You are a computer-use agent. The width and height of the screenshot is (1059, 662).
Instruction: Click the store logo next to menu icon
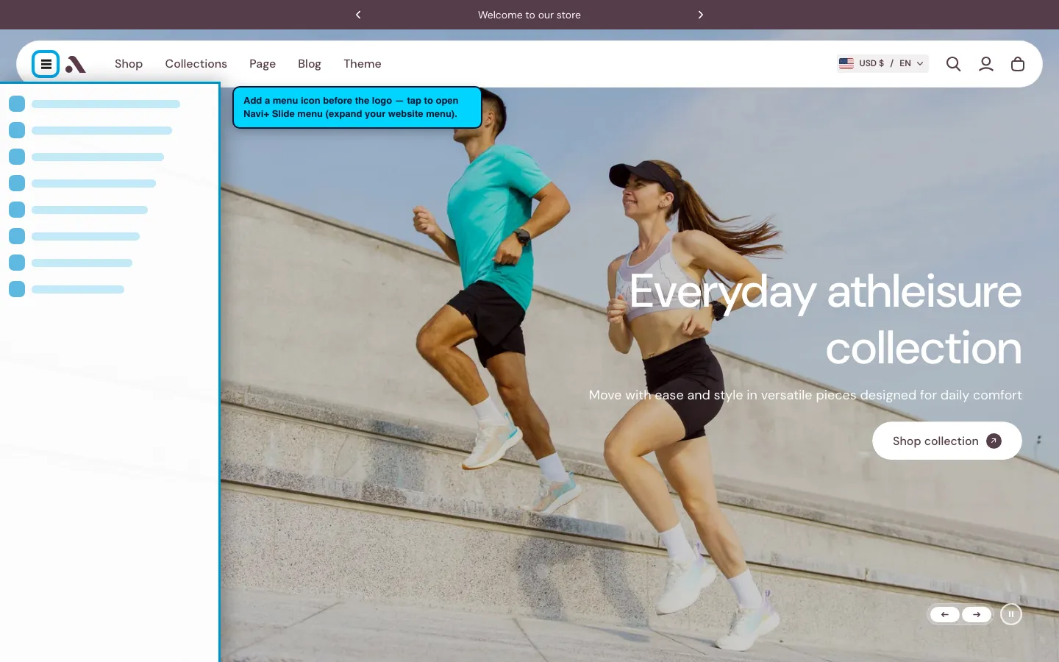point(76,65)
